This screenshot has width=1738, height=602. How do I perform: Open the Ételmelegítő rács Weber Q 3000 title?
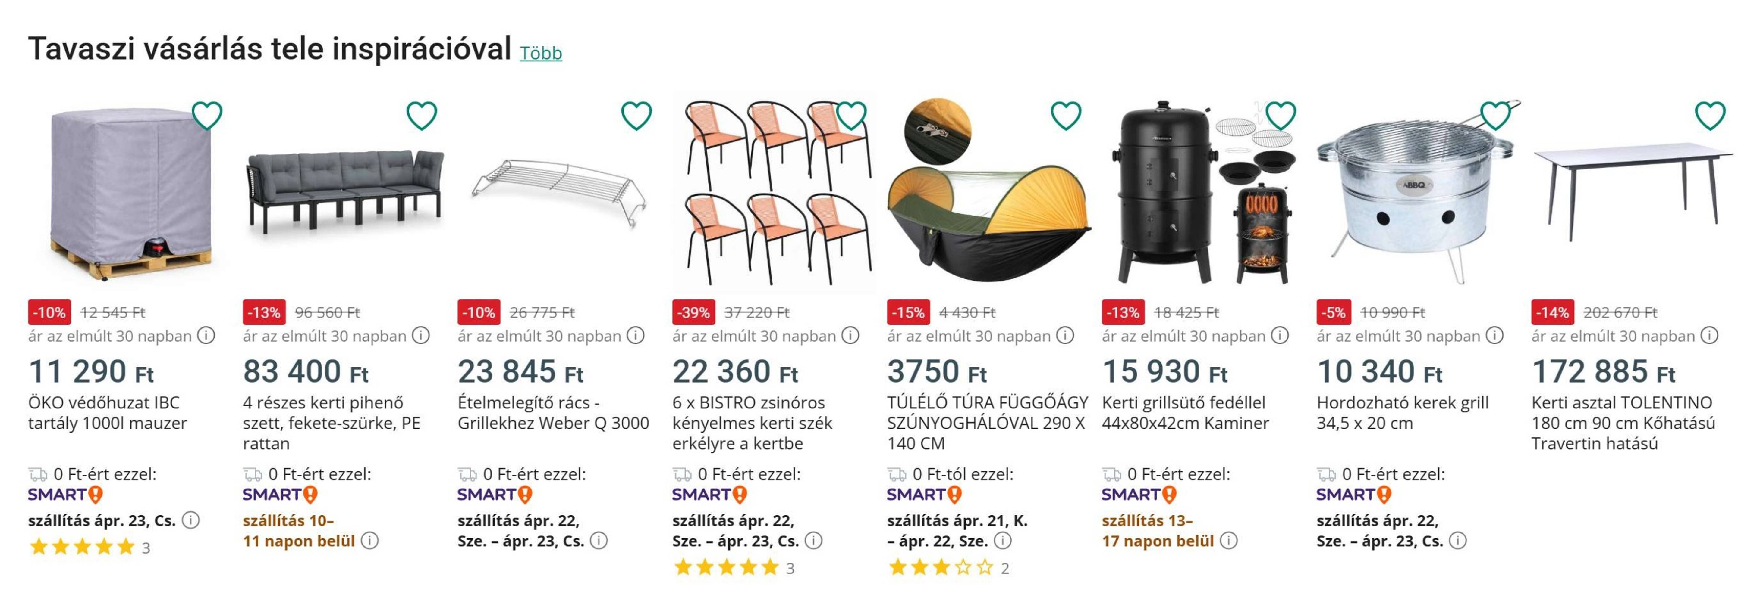553,413
